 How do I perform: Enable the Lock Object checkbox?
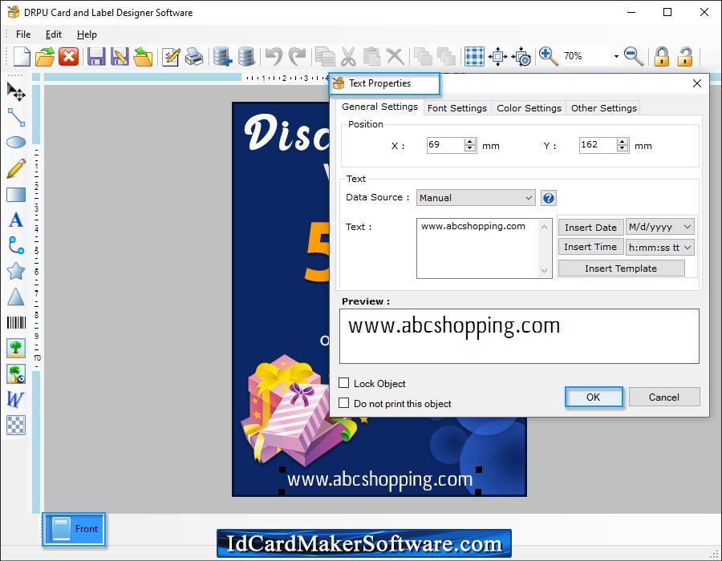[x=344, y=384]
